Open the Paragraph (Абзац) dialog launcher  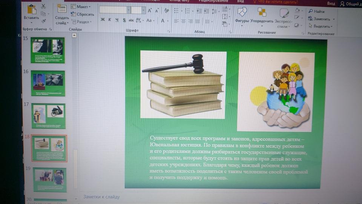click(x=230, y=32)
